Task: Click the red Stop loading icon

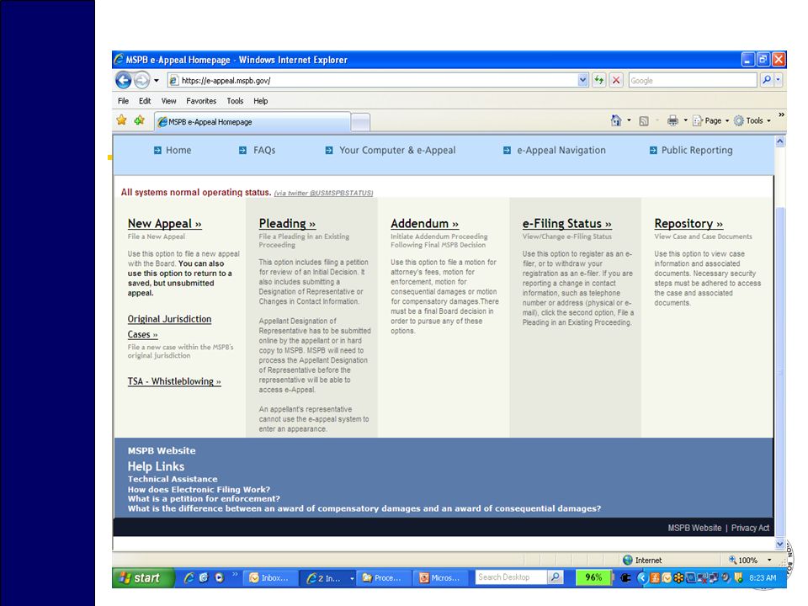Action: pyautogui.click(x=616, y=80)
